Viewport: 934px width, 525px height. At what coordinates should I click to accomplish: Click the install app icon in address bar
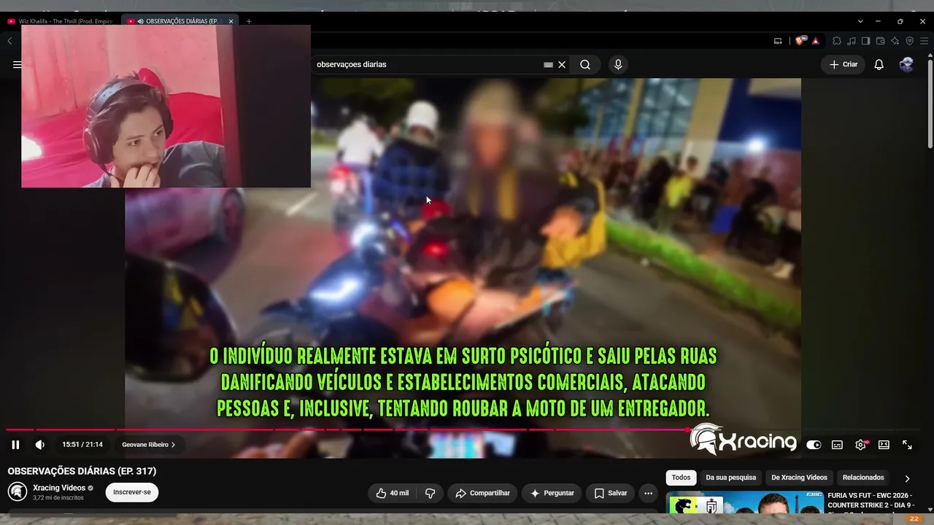(x=778, y=41)
